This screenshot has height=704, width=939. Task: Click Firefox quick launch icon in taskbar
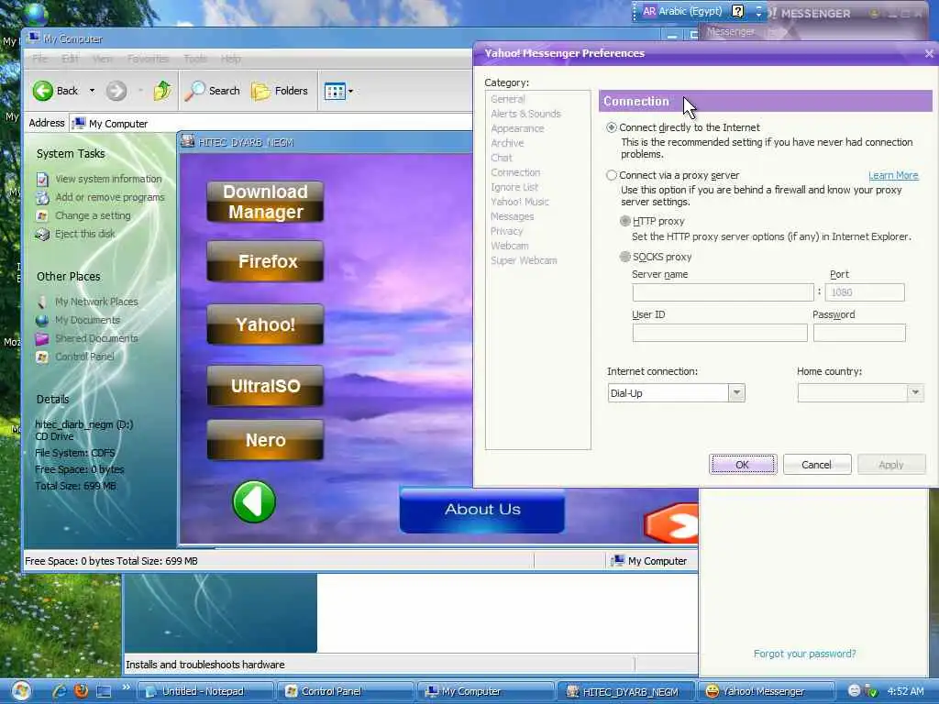click(x=82, y=691)
